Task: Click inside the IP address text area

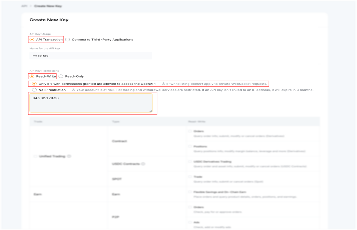Action: click(x=91, y=103)
